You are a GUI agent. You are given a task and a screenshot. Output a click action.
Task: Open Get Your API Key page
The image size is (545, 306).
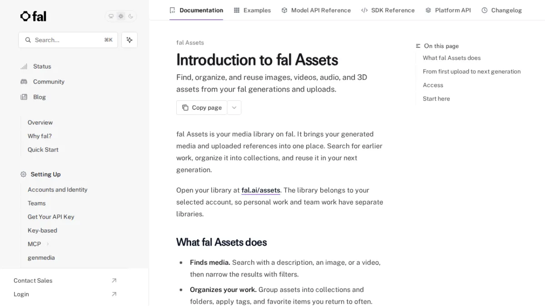pos(51,217)
